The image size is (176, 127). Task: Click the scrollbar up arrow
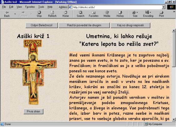(x=174, y=30)
